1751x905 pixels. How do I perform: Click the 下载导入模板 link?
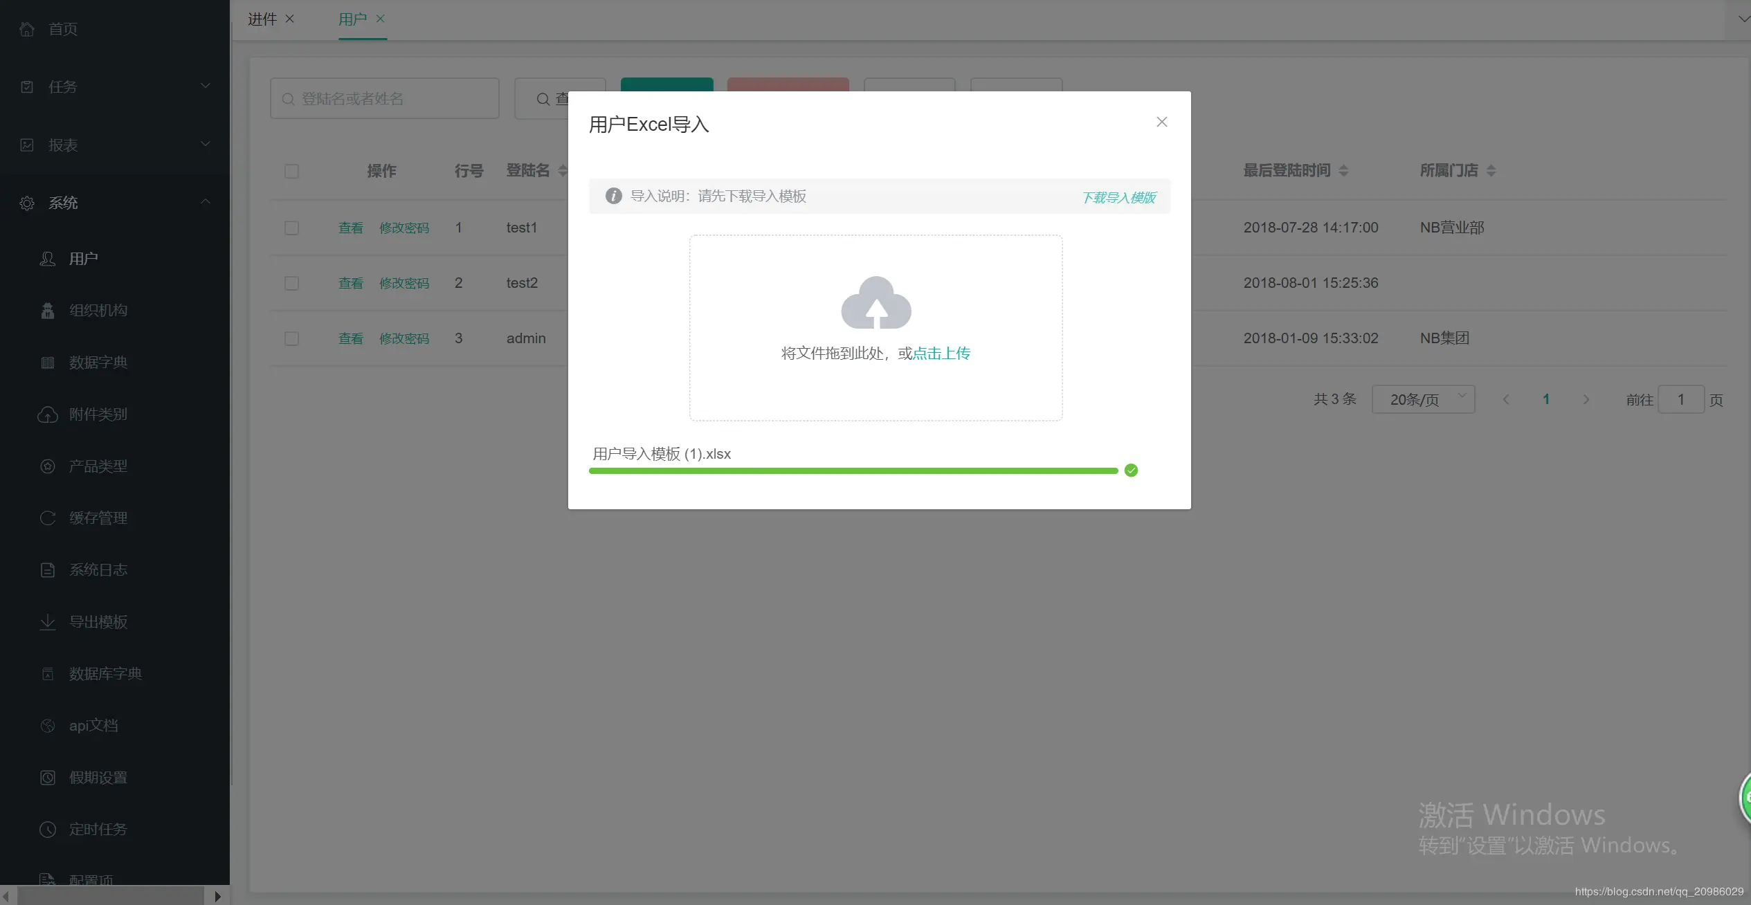coord(1118,197)
